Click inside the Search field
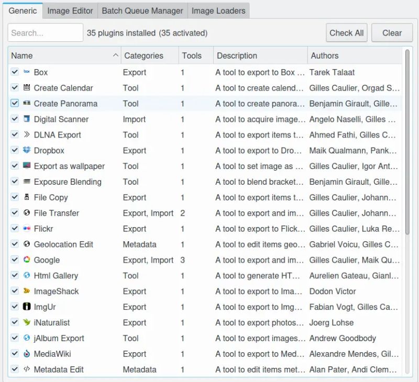The image size is (419, 382). point(45,32)
